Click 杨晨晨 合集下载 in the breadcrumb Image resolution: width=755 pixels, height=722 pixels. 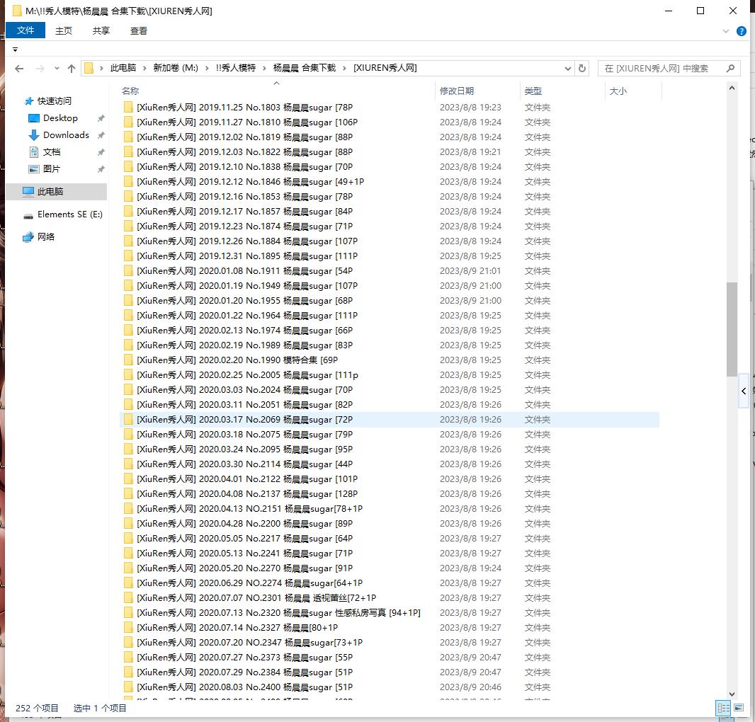(305, 68)
